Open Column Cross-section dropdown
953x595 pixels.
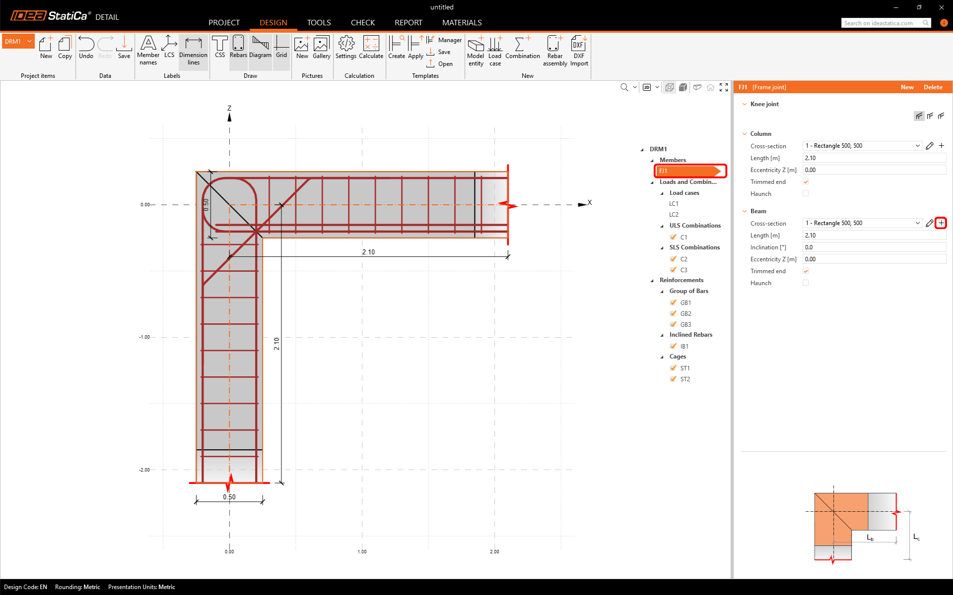pyautogui.click(x=917, y=146)
